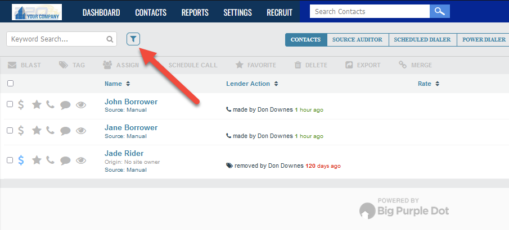
Task: Switch to the Scheduled Dialer tab
Action: [422, 40]
